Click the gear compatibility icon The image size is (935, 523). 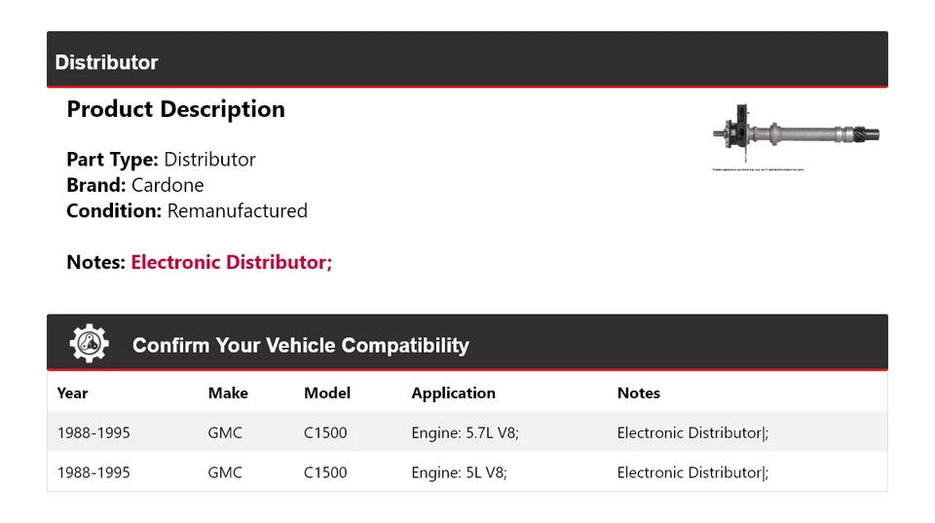click(x=89, y=344)
